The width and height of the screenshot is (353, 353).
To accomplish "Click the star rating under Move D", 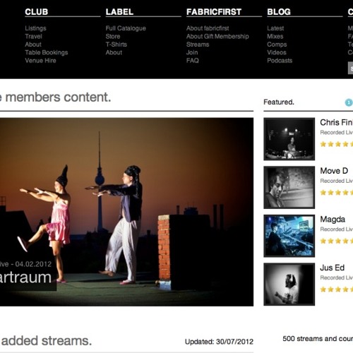I will pyautogui.click(x=337, y=193).
